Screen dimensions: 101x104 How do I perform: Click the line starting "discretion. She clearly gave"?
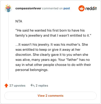coord(52,55)
